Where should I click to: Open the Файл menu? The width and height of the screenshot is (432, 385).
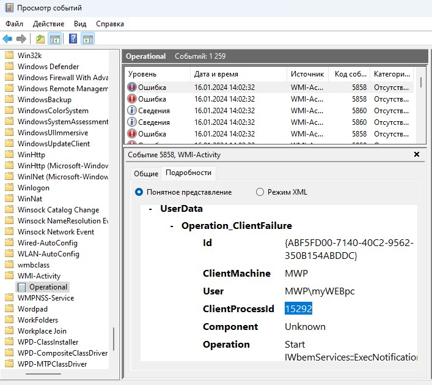[14, 24]
